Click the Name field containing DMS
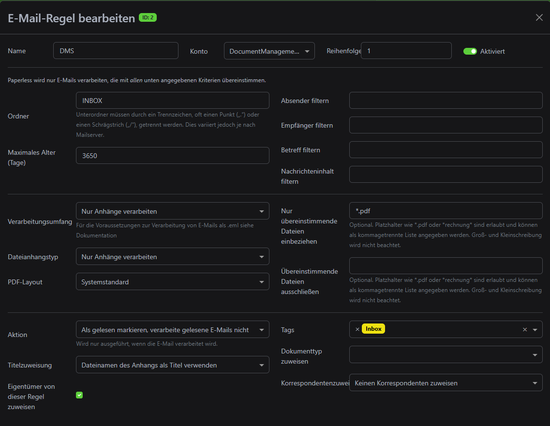Screen dimensions: 550x426 tap(116, 51)
